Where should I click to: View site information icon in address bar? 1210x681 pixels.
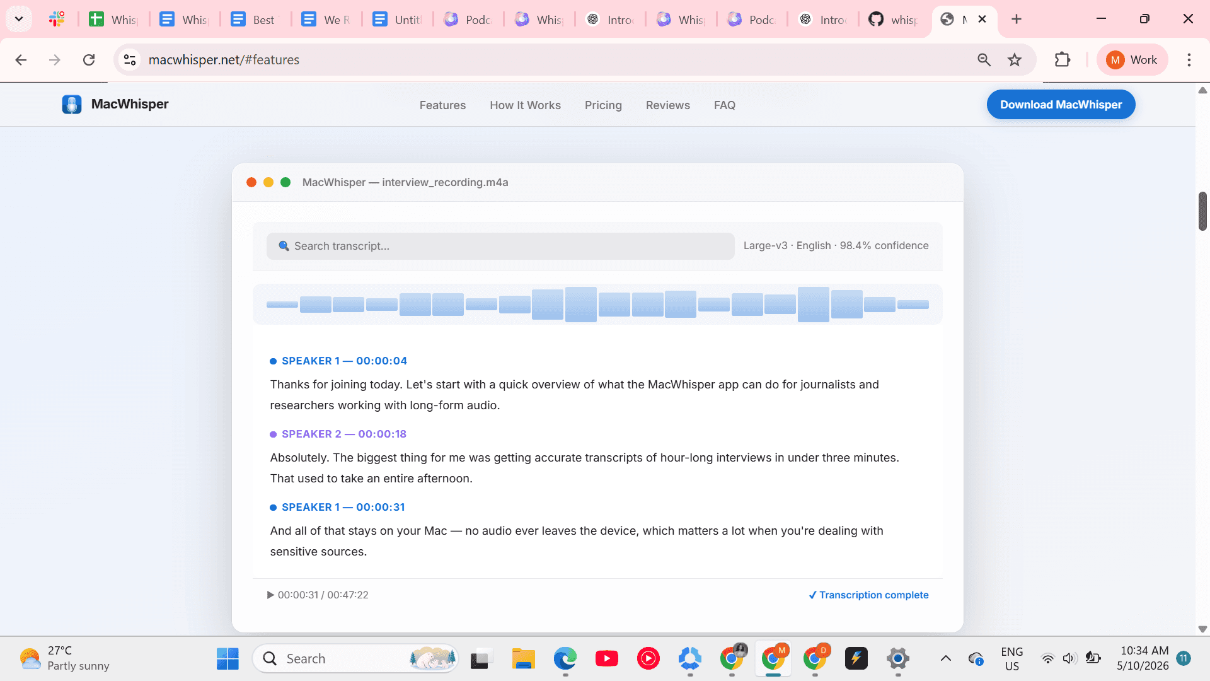click(130, 60)
